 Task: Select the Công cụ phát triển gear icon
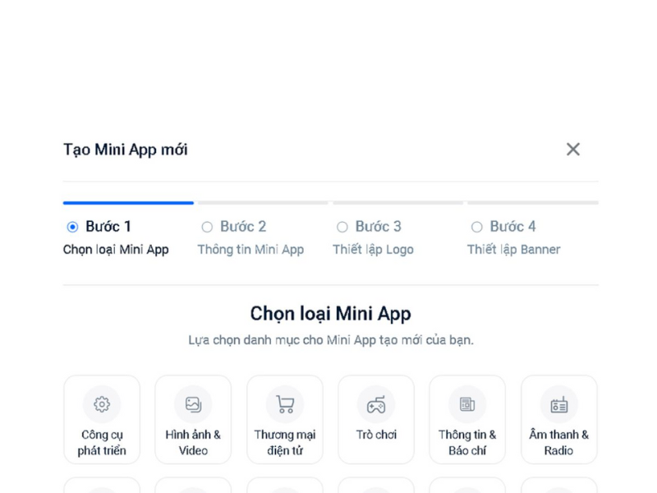pyautogui.click(x=102, y=403)
